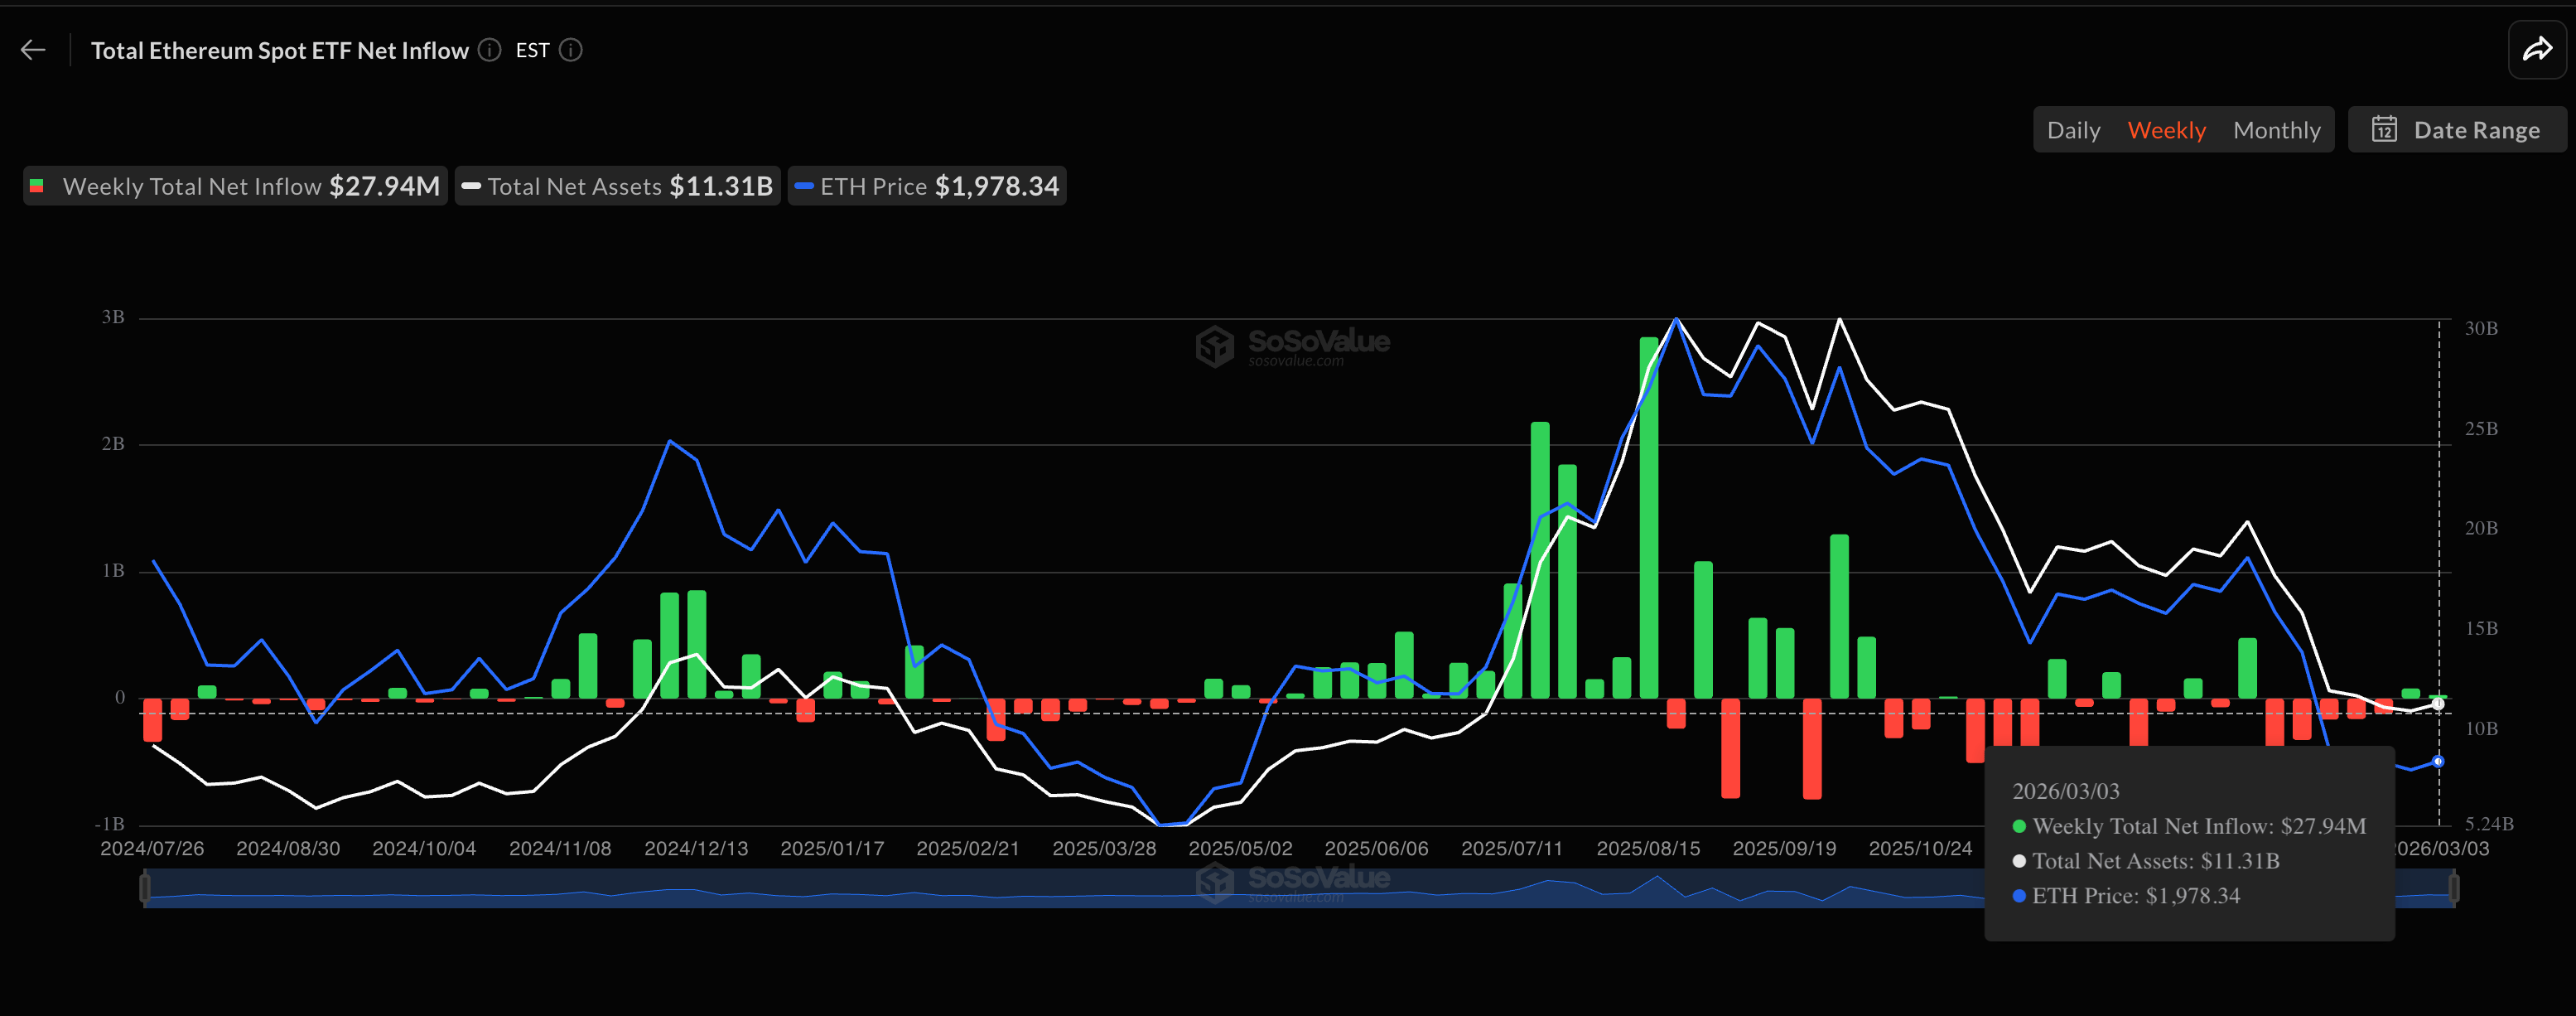
Task: Click the share icon at top right
Action: tap(2537, 47)
